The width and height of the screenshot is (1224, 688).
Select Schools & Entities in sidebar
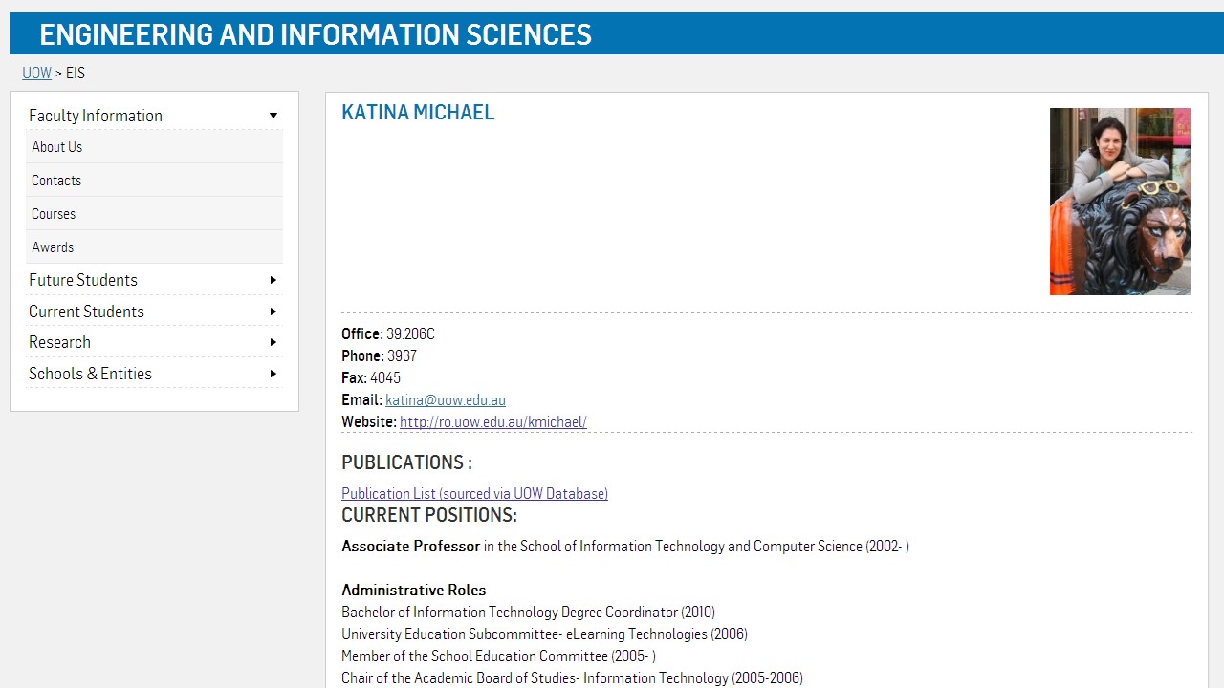[x=90, y=374]
